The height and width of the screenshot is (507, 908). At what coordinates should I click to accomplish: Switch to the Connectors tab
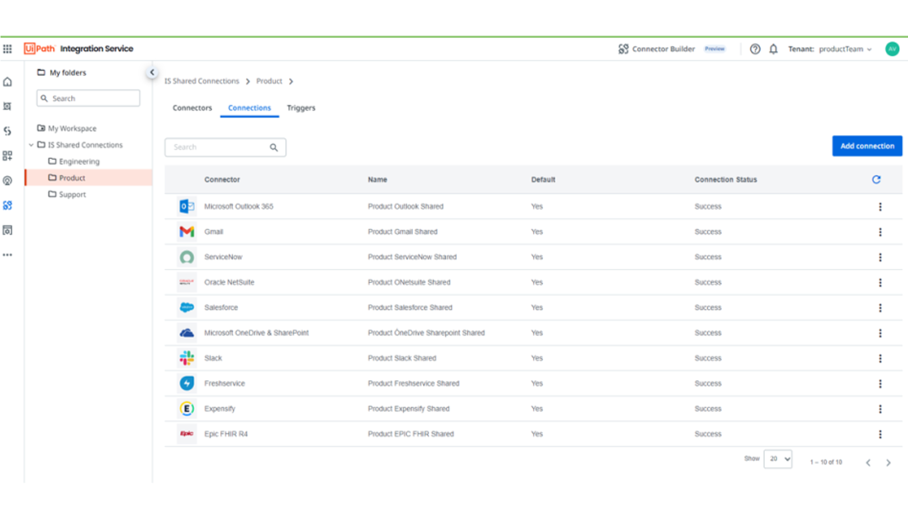click(x=192, y=108)
